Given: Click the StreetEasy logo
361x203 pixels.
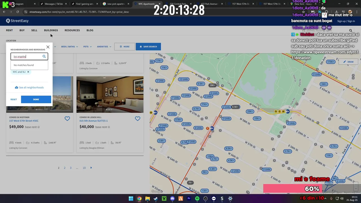Looking at the screenshot, I should [x=17, y=21].
